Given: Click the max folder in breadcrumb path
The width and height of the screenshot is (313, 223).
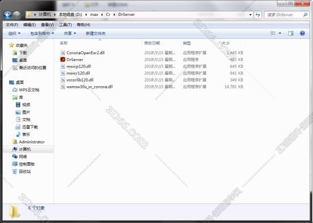Looking at the screenshot, I should point(94,15).
